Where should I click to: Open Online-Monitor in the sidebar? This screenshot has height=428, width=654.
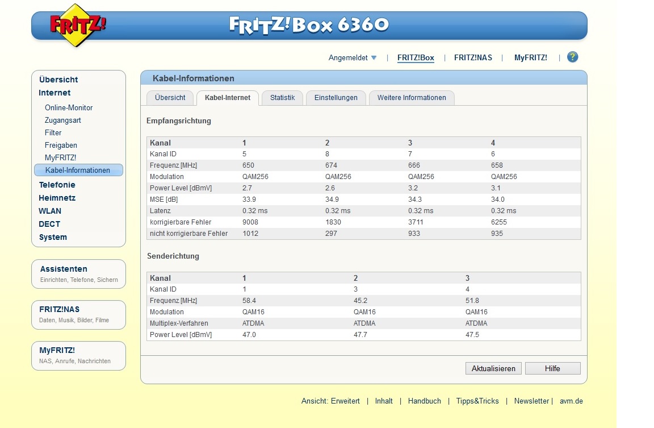point(69,107)
